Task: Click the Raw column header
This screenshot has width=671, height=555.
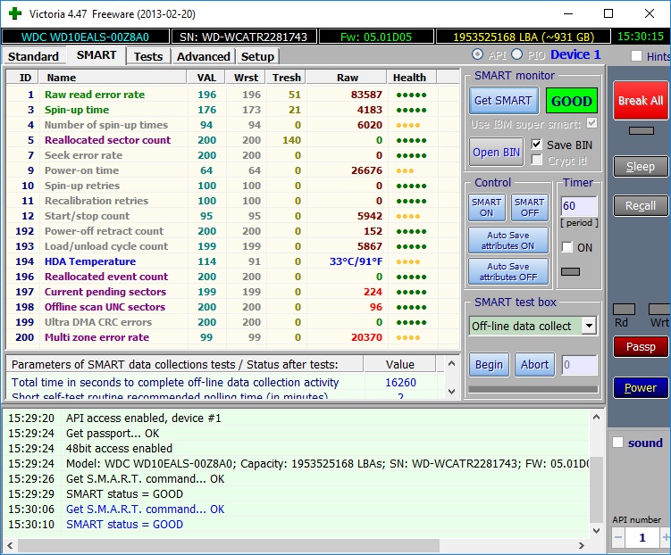Action: [x=347, y=78]
